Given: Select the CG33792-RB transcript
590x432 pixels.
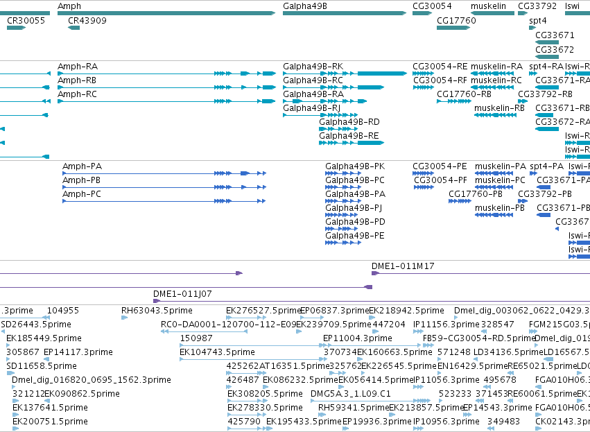Looking at the screenshot, I should click(x=523, y=101).
